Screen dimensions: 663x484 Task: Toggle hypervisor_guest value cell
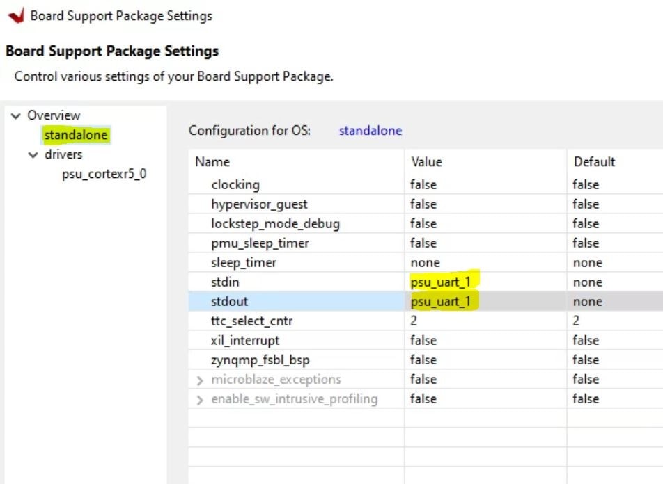point(423,204)
